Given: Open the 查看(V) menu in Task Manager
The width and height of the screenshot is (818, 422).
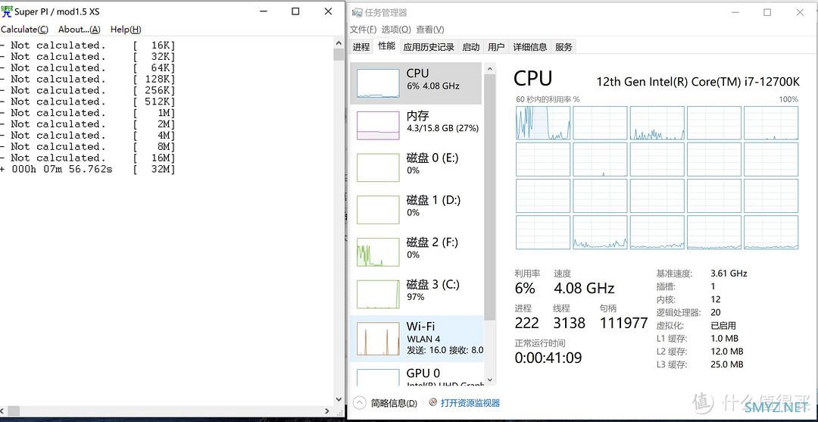Looking at the screenshot, I should [x=430, y=30].
